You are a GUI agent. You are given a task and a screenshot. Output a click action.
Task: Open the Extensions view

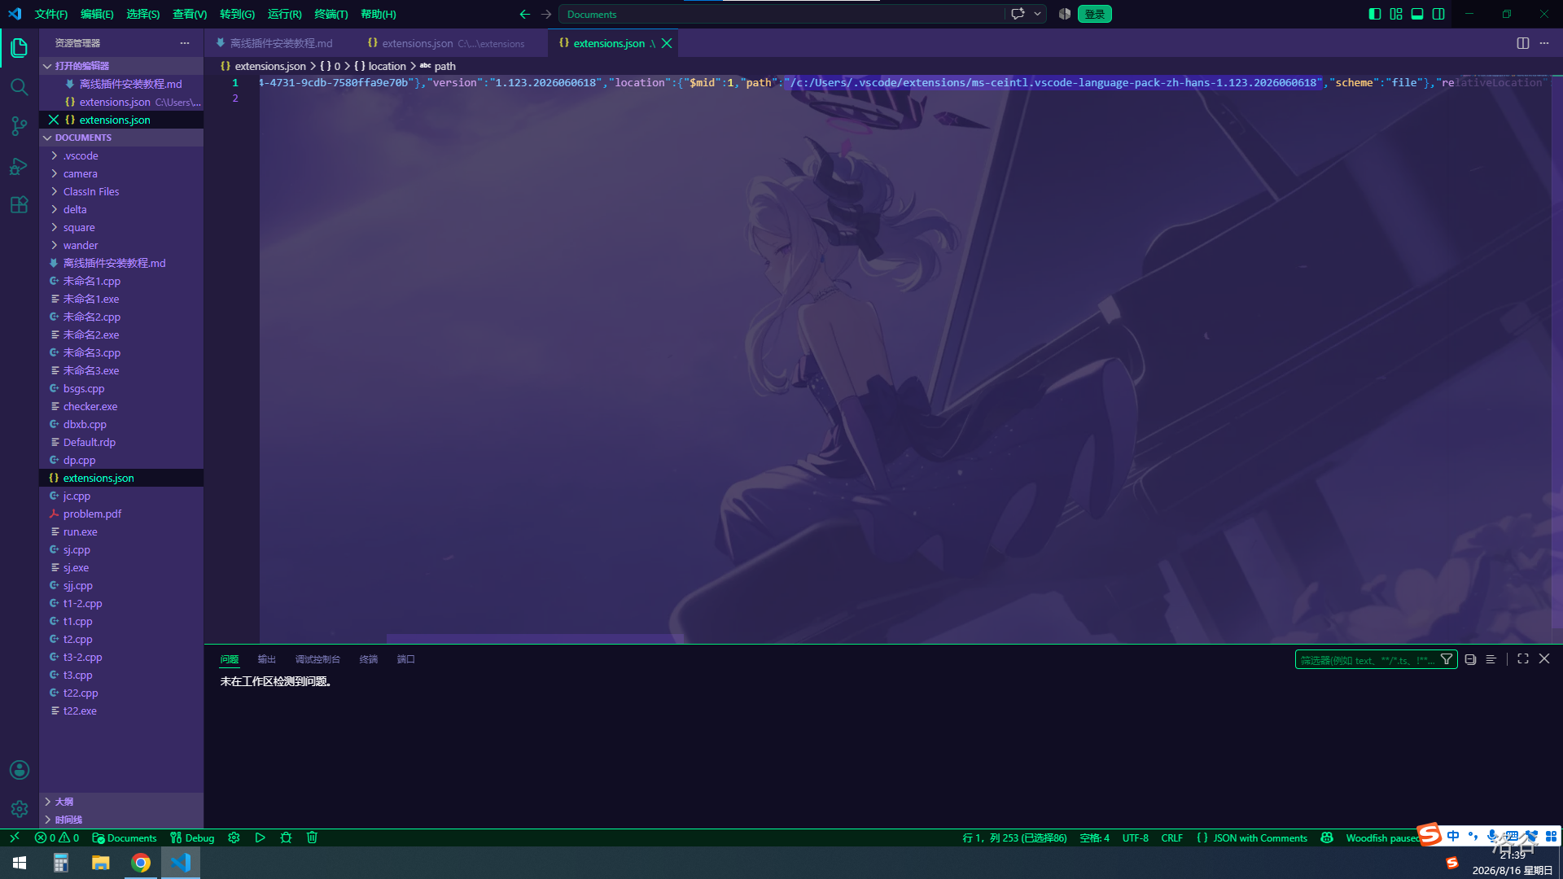coord(20,205)
